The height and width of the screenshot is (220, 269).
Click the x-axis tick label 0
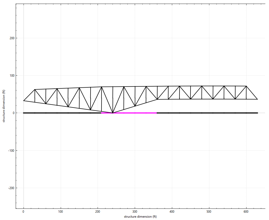pos(24,211)
